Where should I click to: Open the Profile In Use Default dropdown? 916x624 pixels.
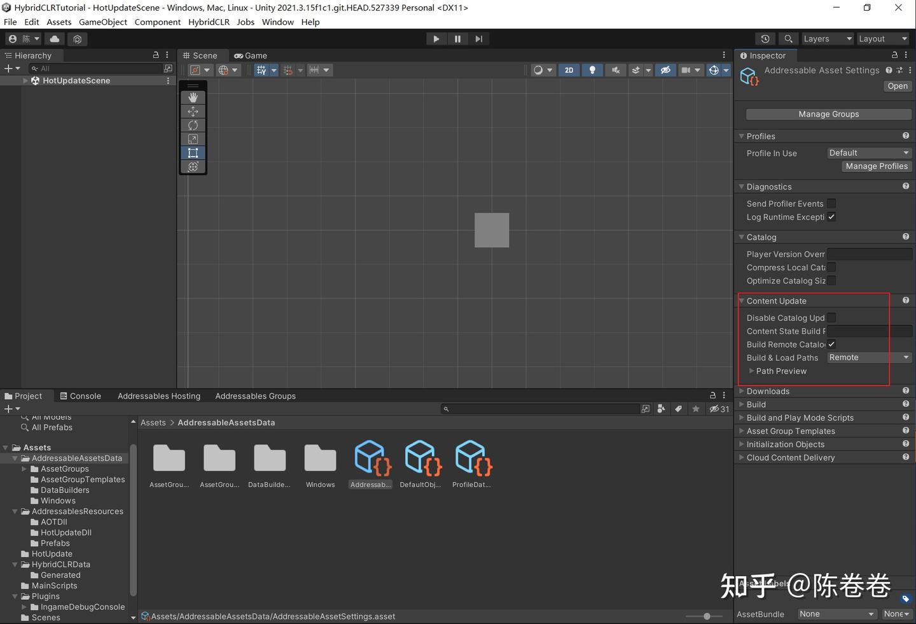tap(869, 153)
